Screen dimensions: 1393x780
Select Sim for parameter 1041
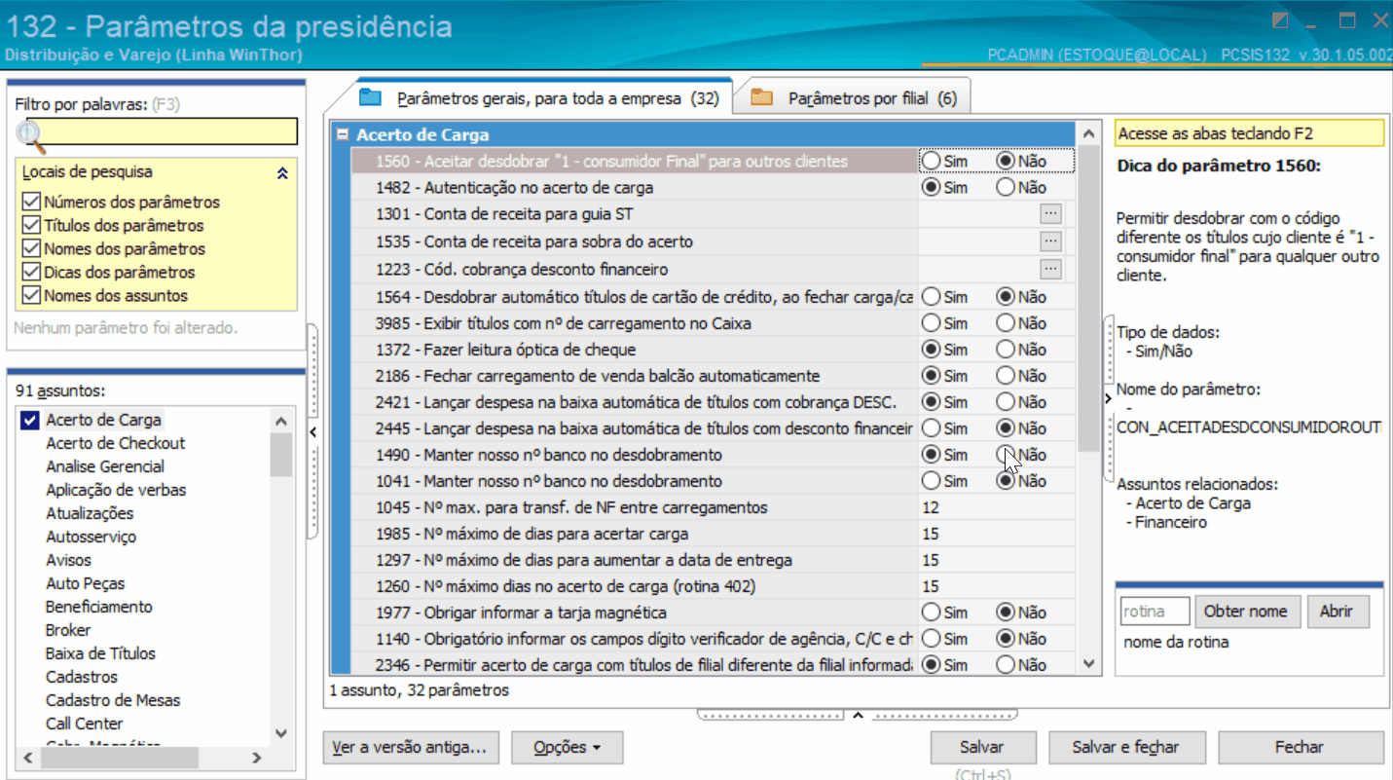click(932, 480)
